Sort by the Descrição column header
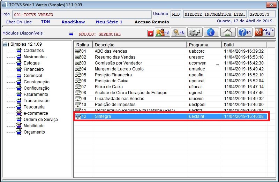 (x=140, y=45)
